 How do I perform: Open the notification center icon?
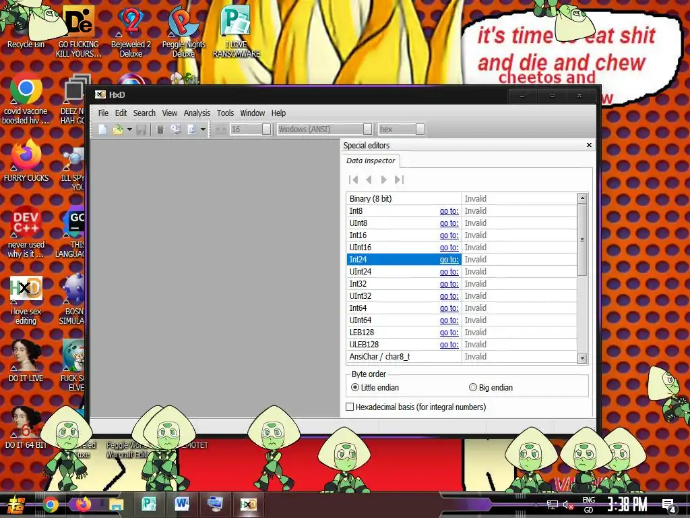pyautogui.click(x=669, y=505)
